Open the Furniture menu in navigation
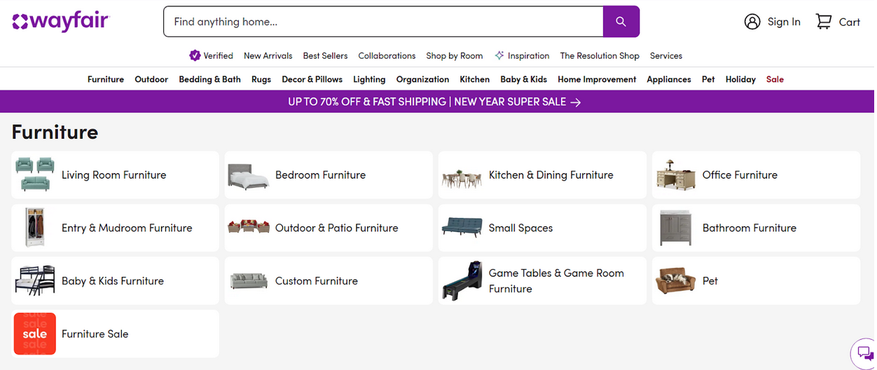Viewport: 877px width, 370px height. pyautogui.click(x=106, y=79)
